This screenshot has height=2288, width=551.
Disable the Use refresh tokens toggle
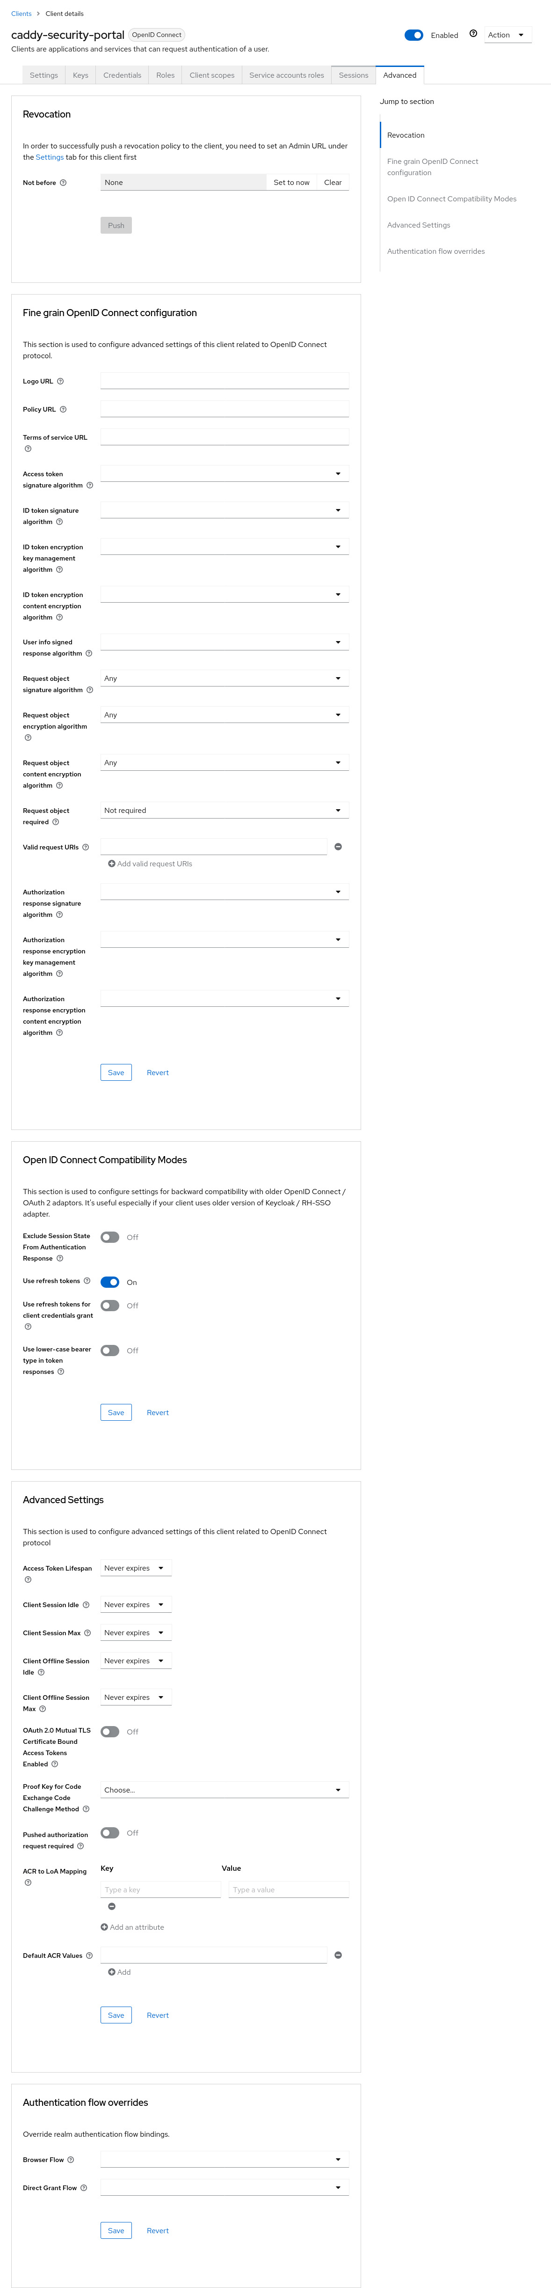[x=110, y=1282]
